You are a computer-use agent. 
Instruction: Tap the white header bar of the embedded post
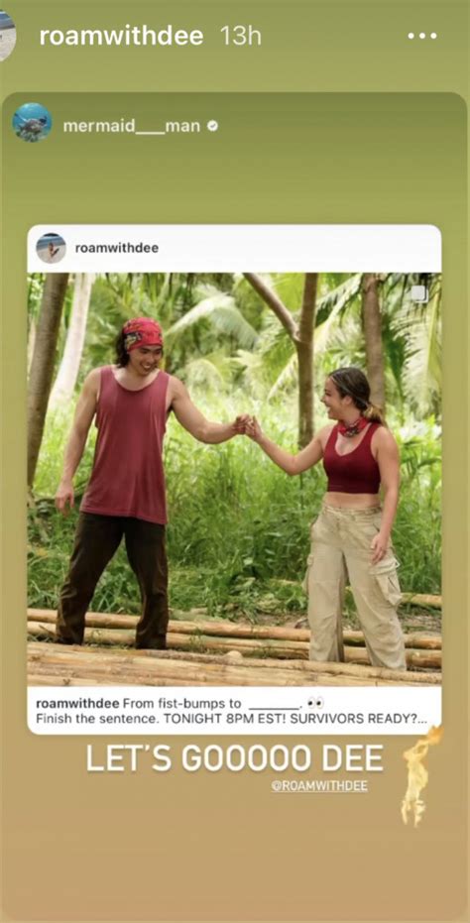pos(234,248)
